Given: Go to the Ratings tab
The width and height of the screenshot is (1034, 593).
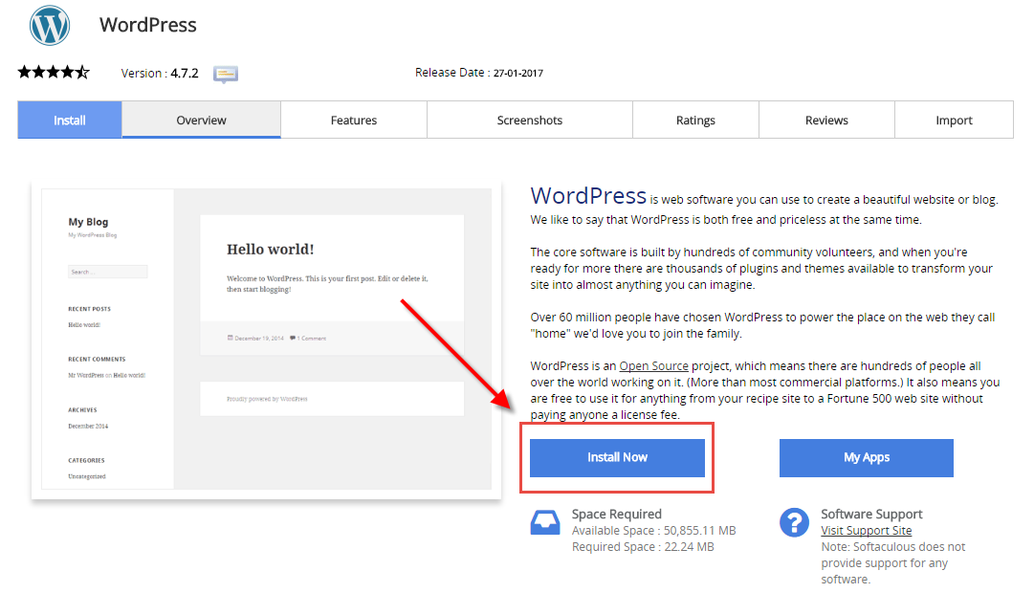Looking at the screenshot, I should click(x=695, y=121).
